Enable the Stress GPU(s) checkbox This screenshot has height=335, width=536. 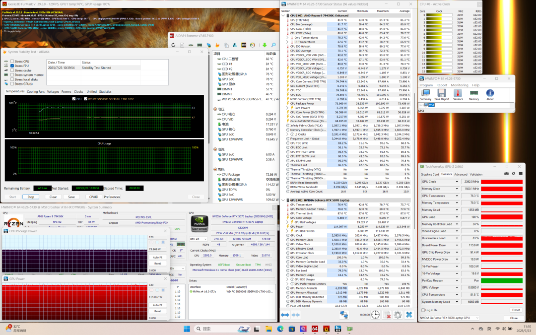[x=12, y=84]
